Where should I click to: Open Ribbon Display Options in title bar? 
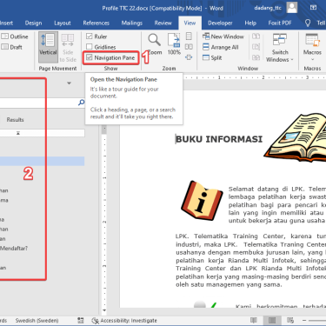(x=313, y=8)
